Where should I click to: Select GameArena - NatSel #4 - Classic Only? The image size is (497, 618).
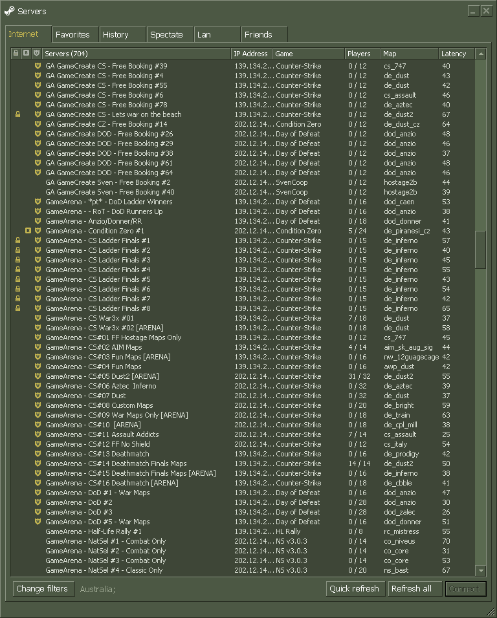(x=243, y=570)
